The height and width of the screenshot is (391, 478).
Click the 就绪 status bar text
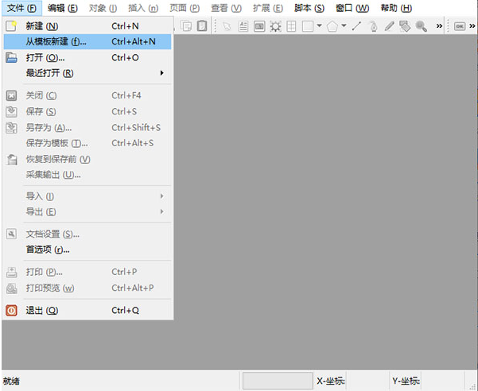[x=11, y=381]
